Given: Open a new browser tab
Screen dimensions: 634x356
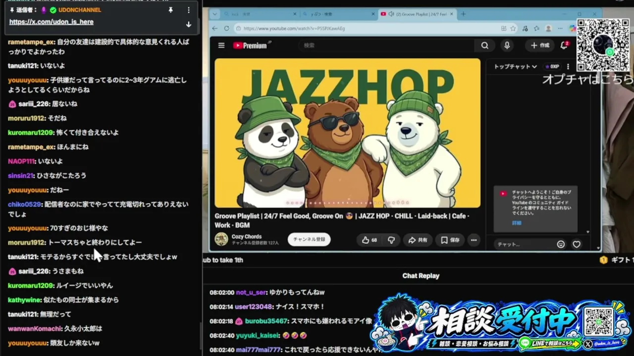Looking at the screenshot, I should point(463,14).
